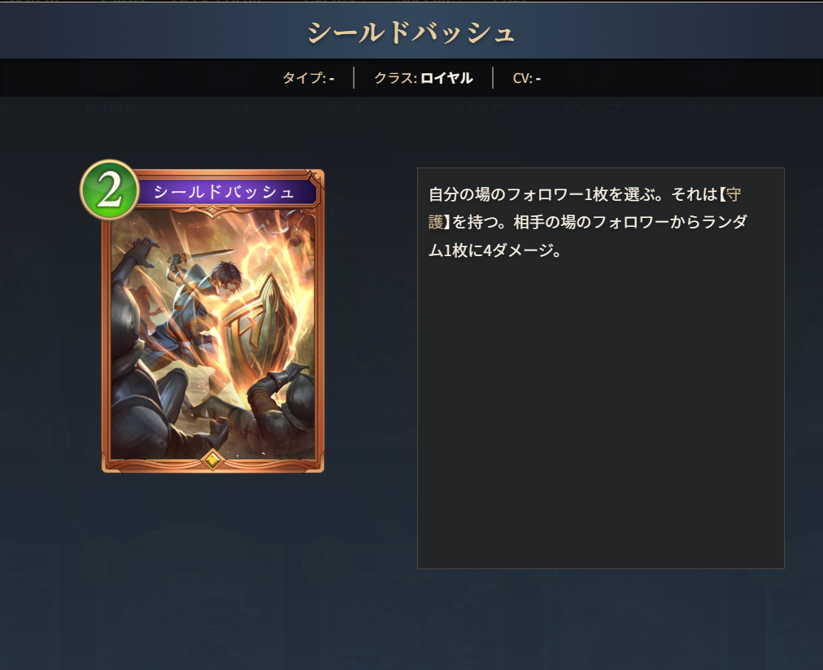Switch to the dimmed ネメシス class tab
Screen dimensions: 823x670
point(712,109)
